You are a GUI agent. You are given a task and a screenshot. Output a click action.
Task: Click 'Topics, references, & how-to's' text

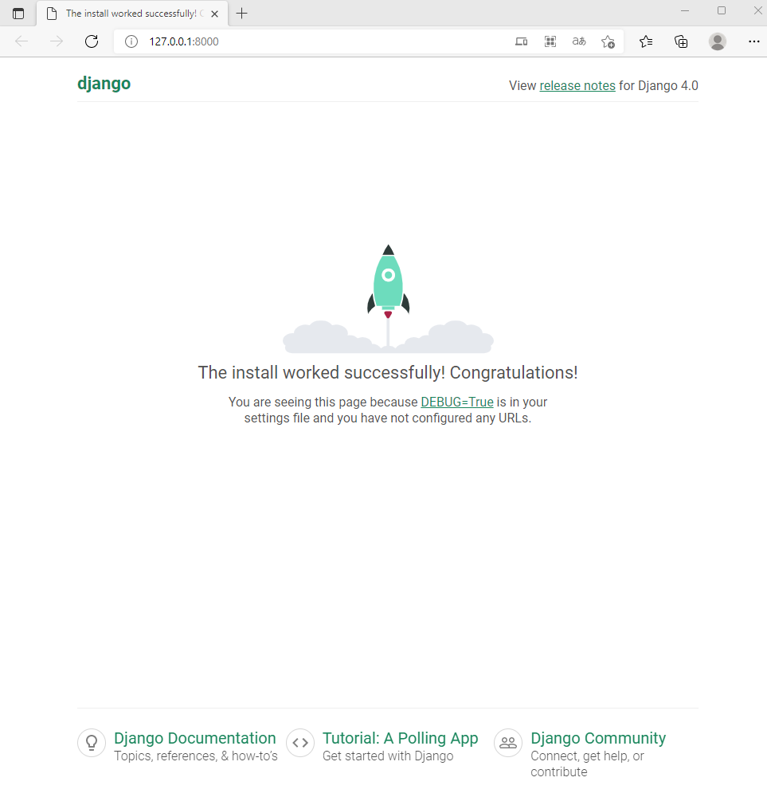pos(196,756)
